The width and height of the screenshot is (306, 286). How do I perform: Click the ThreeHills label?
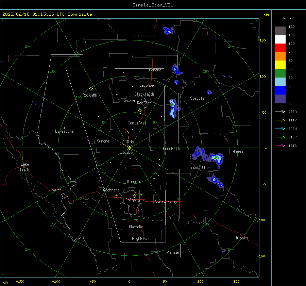point(171,149)
